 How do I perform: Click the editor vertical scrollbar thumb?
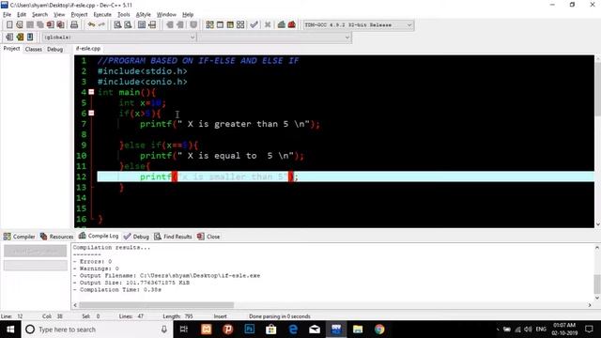point(597,90)
